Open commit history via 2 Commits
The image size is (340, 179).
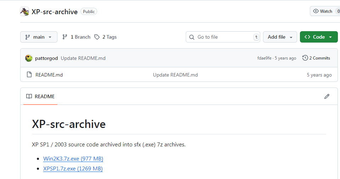click(316, 58)
